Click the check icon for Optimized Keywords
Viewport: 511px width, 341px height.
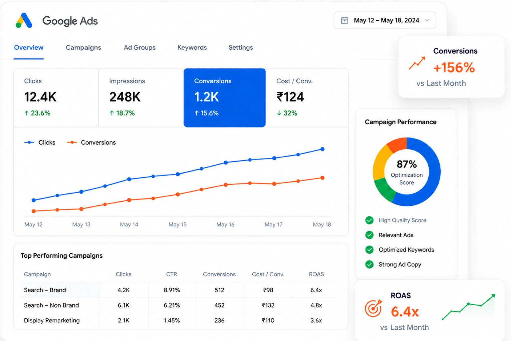coord(369,250)
